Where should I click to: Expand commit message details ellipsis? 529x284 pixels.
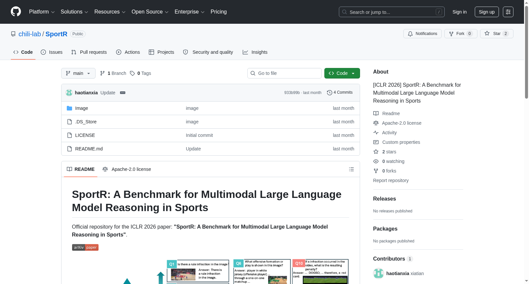coord(123,93)
